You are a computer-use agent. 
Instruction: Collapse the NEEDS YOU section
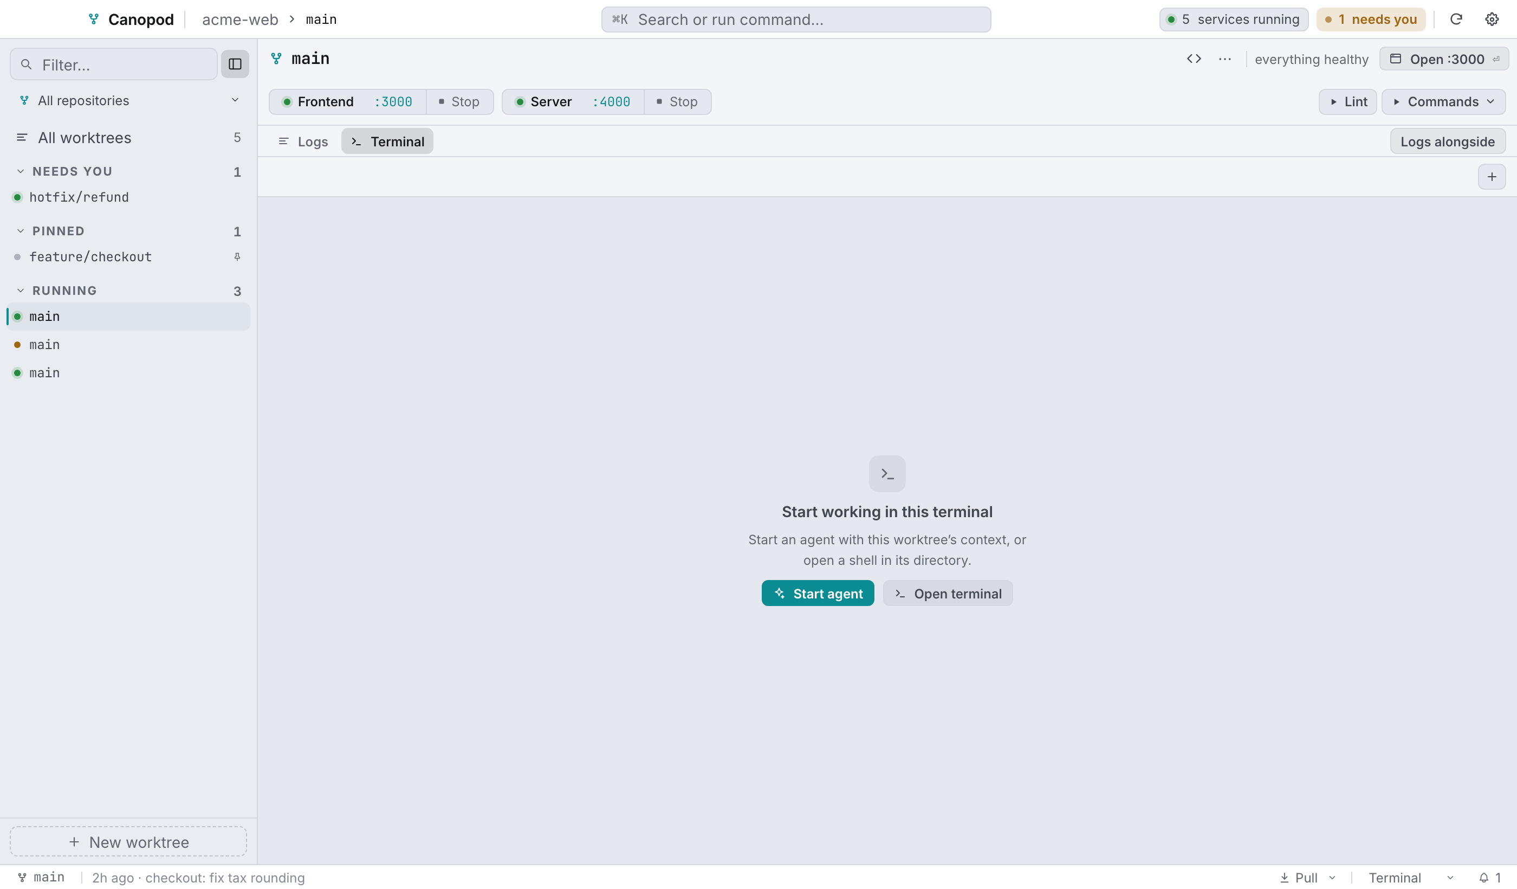21,171
